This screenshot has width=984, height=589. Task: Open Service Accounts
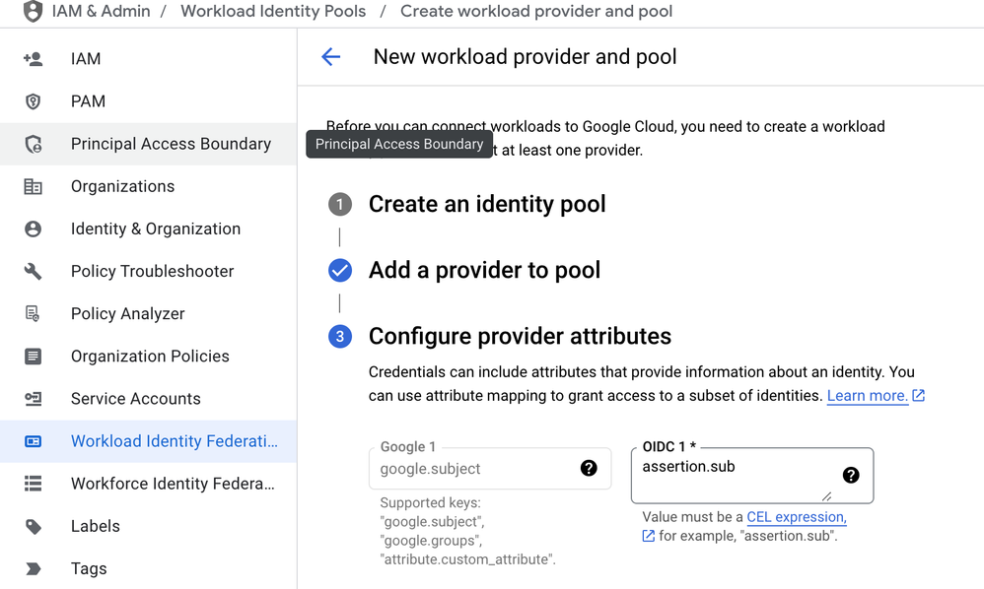click(148, 399)
